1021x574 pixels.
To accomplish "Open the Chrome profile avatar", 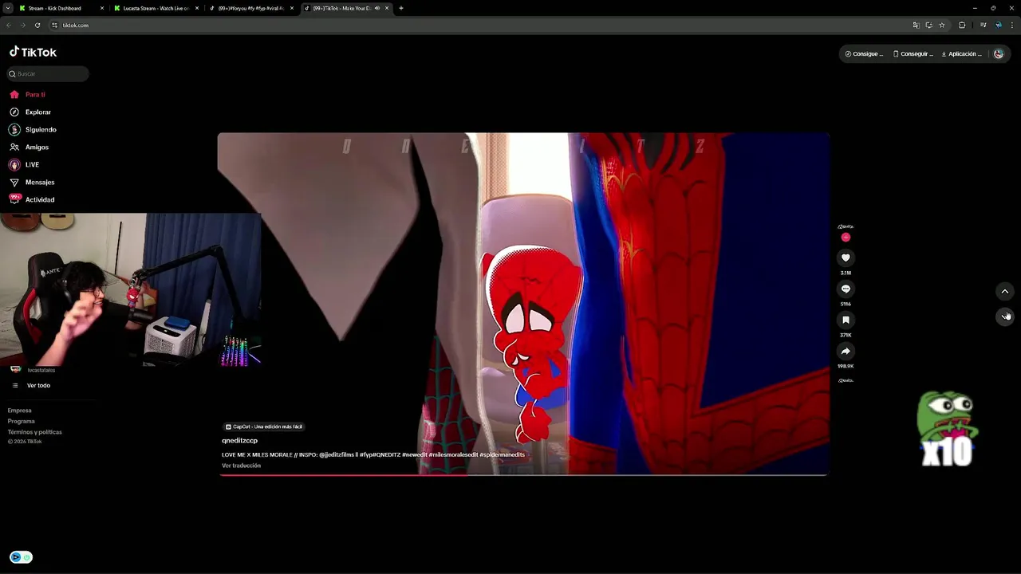I will (x=998, y=26).
